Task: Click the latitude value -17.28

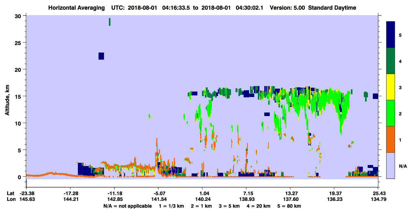Action: click(70, 193)
